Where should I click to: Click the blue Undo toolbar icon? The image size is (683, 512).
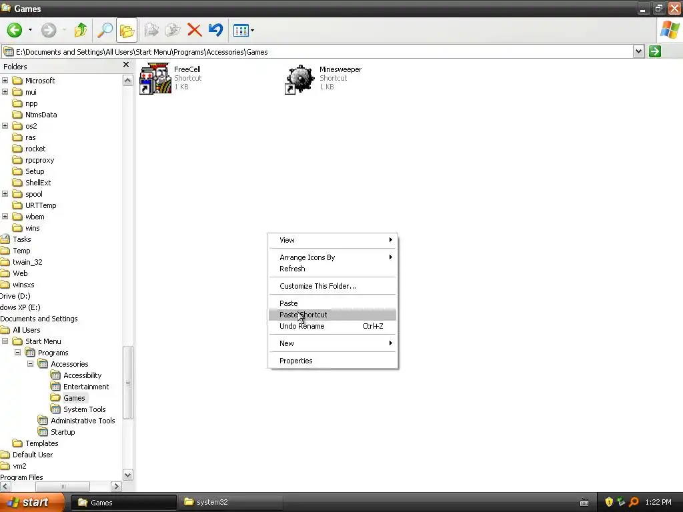point(215,30)
